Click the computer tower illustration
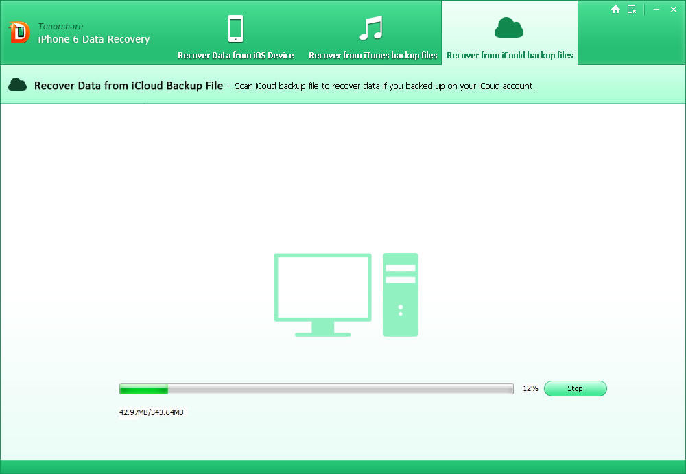 coord(401,295)
